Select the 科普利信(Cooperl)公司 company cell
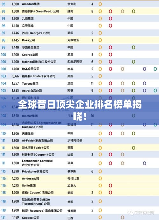Screen dimensions: 159x220 pos(38,155)
